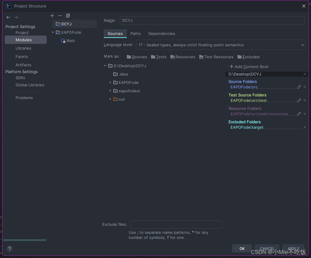Mark selection as Sources
The width and height of the screenshot is (311, 258).
click(136, 57)
